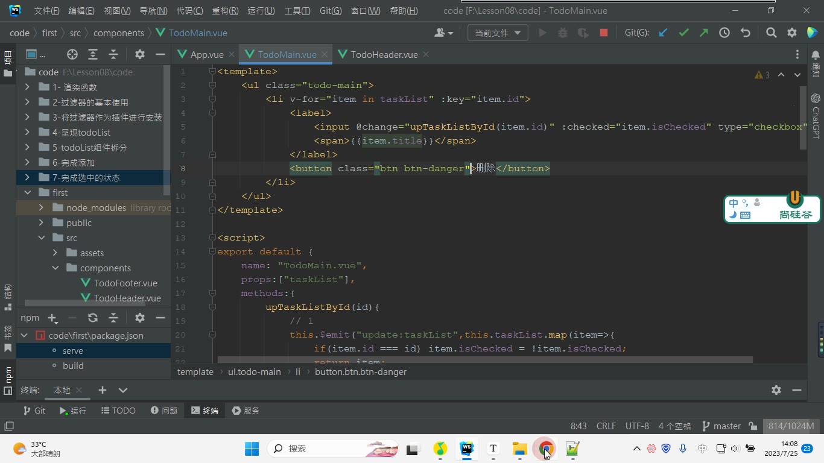Show Git history via the clock icon
The height and width of the screenshot is (463, 824).
click(x=724, y=33)
